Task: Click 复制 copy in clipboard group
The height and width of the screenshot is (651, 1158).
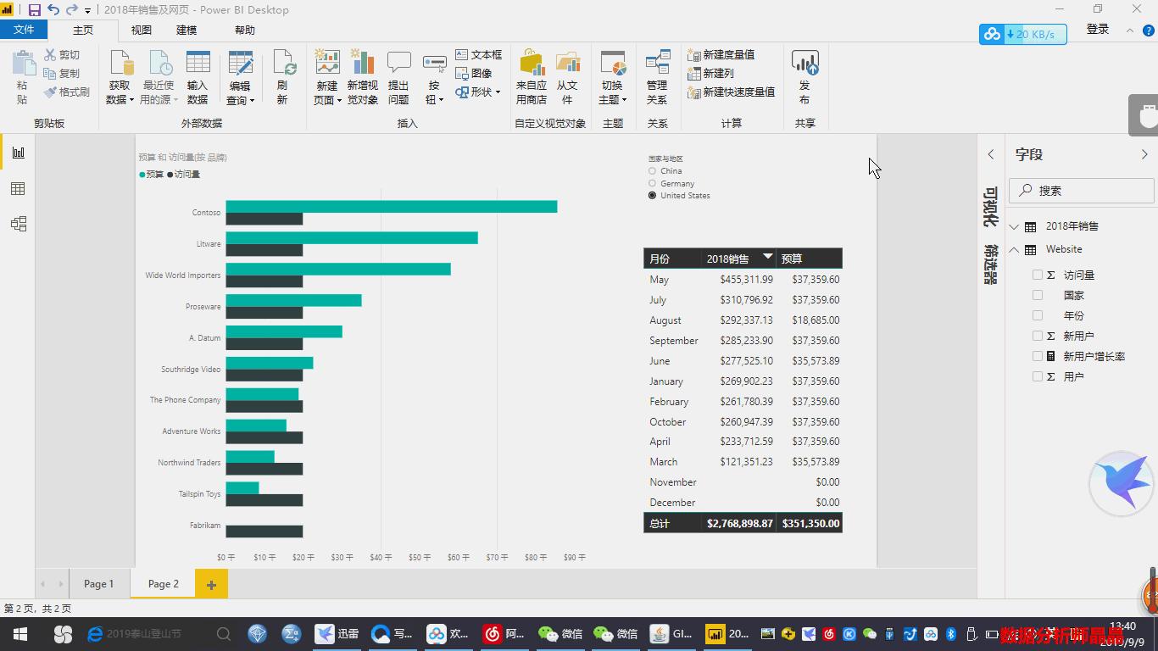Action: click(x=61, y=74)
